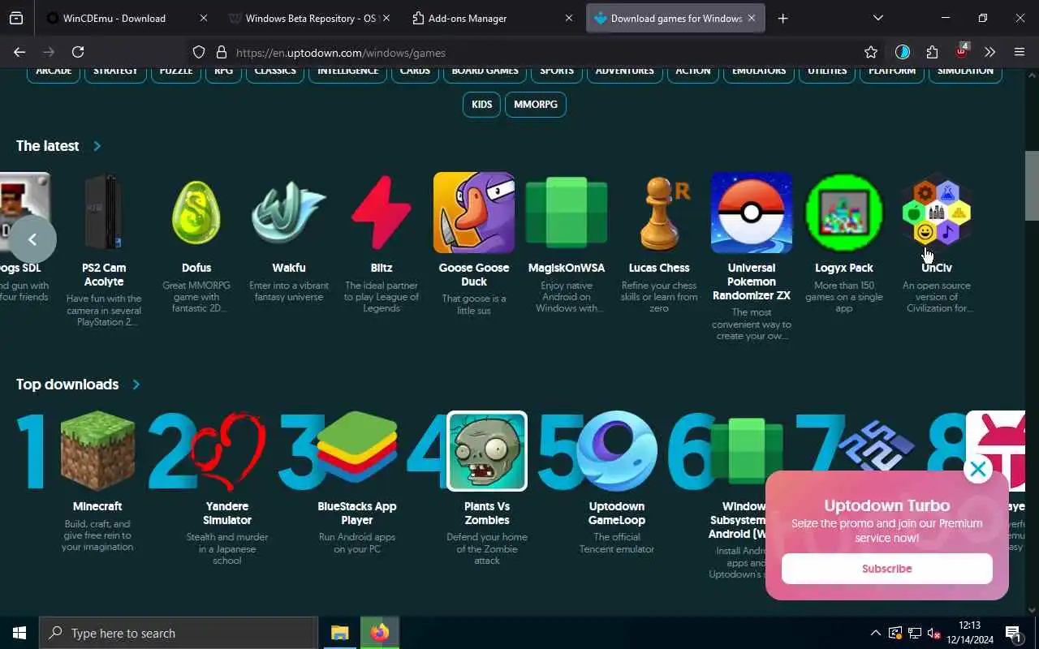
Task: Open the Minecraft grass block icon
Action: pyautogui.click(x=97, y=451)
